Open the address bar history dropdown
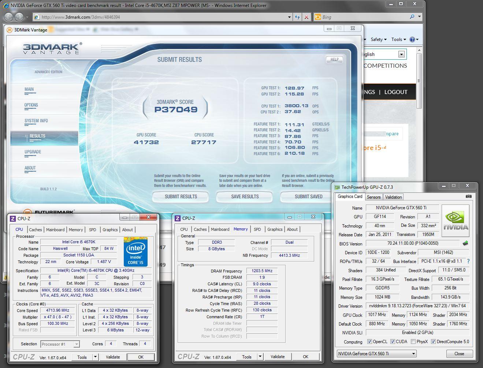Image resolution: width=483 pixels, height=368 pixels. [289, 17]
